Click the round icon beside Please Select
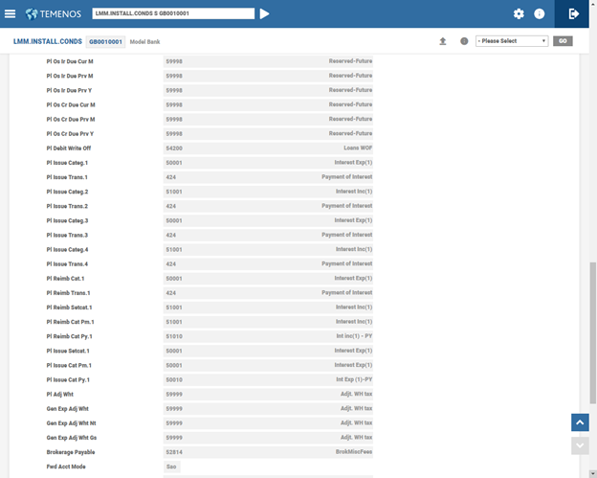Screen dimensions: 597x478 click(x=464, y=41)
